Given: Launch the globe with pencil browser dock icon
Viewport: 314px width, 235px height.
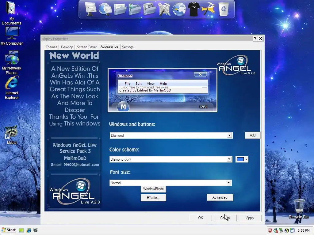Looking at the screenshot, I should click(x=179, y=9).
